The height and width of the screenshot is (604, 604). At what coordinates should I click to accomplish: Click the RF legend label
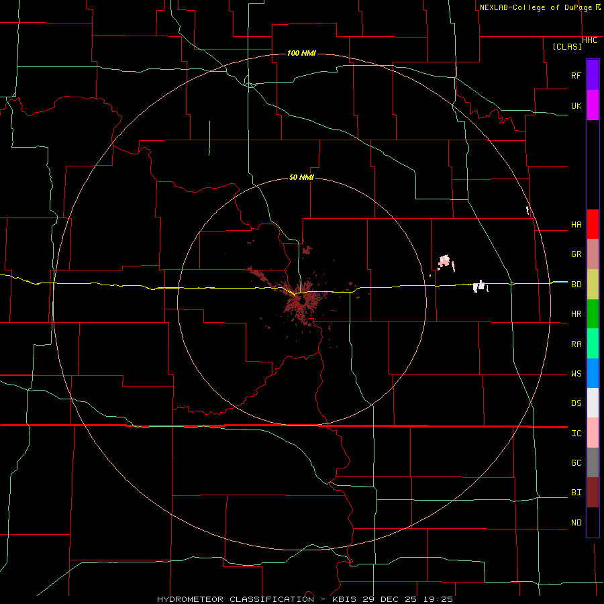(x=576, y=75)
